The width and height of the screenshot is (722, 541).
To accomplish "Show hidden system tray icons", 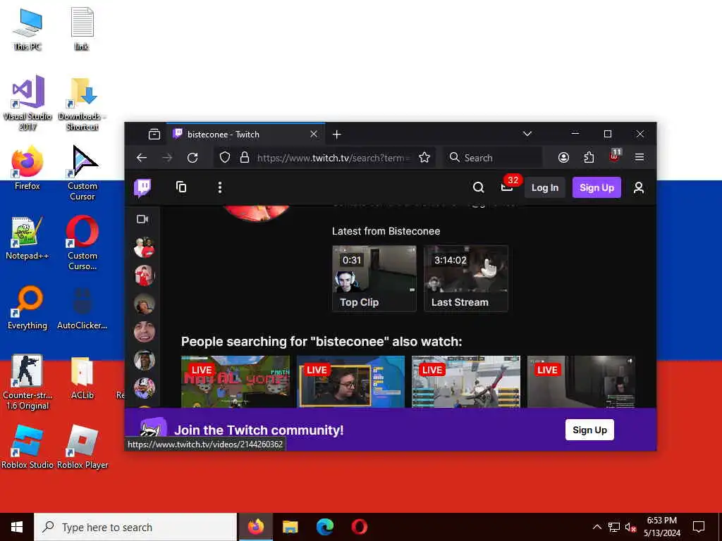I will coord(596,527).
